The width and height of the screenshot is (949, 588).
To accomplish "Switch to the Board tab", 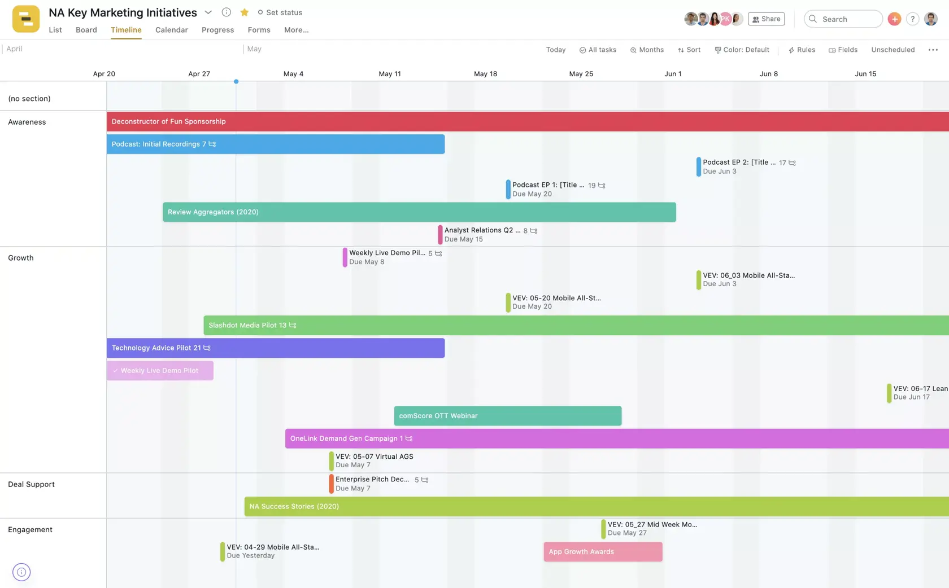I will [86, 30].
